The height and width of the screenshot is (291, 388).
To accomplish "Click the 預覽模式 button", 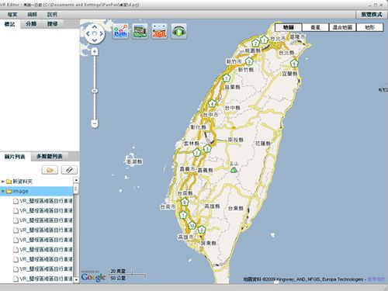I will (372, 15).
